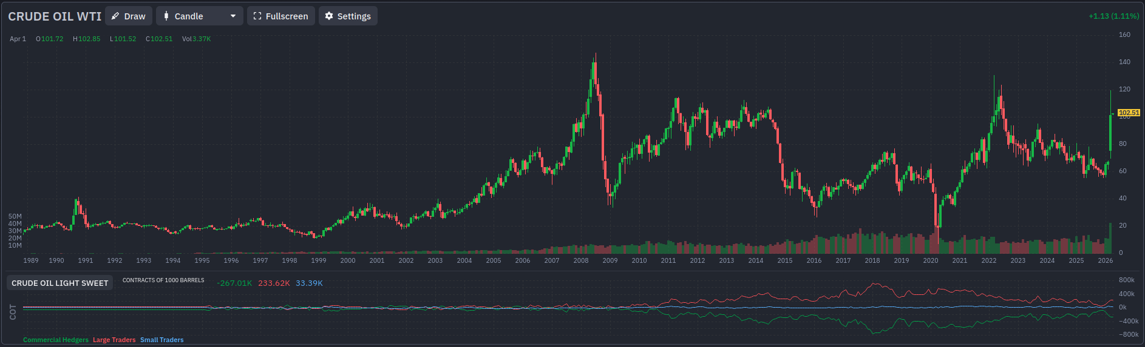The height and width of the screenshot is (347, 1145).
Task: Click the 50M volume axis label
Action: coord(15,216)
